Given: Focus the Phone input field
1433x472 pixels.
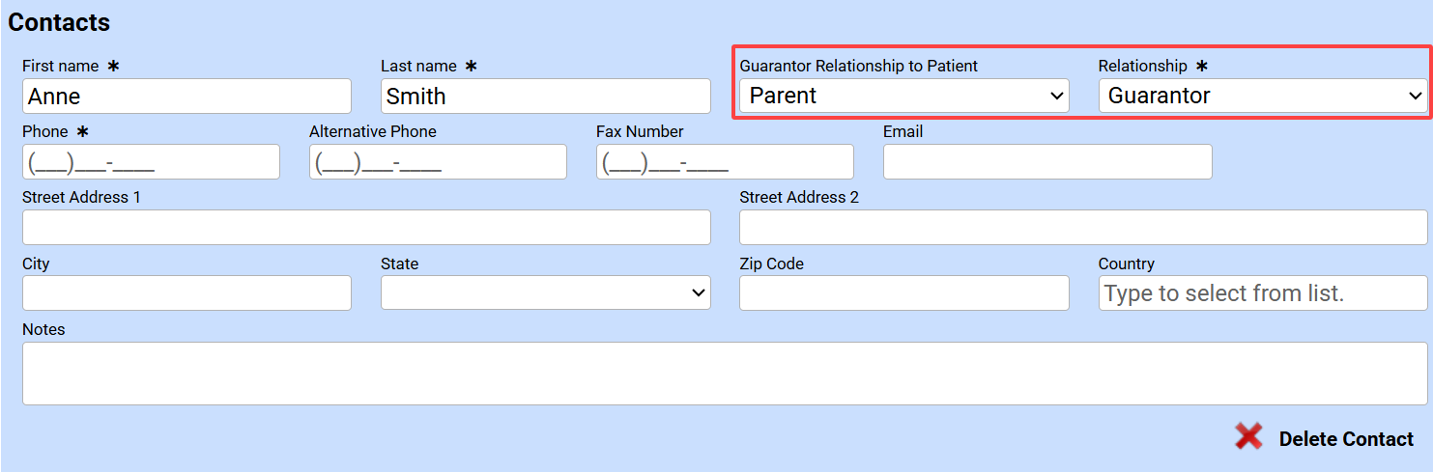Looking at the screenshot, I should 151,162.
